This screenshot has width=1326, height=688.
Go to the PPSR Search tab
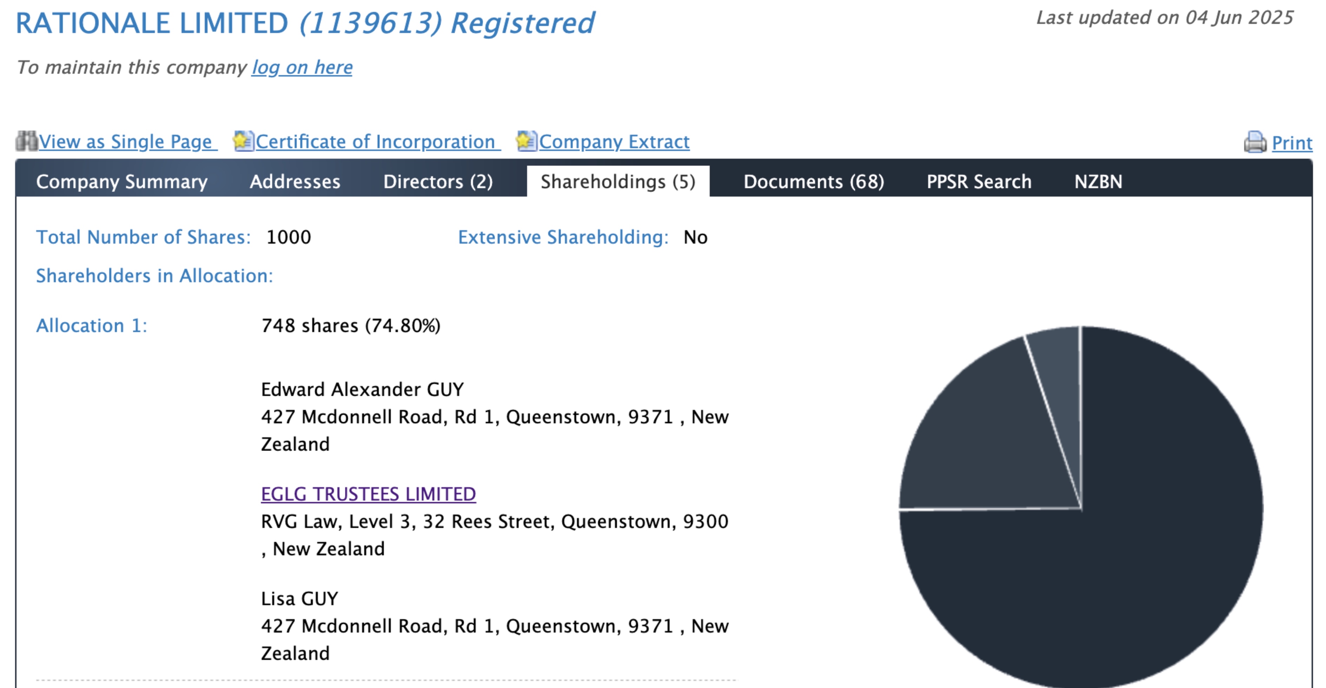(979, 181)
